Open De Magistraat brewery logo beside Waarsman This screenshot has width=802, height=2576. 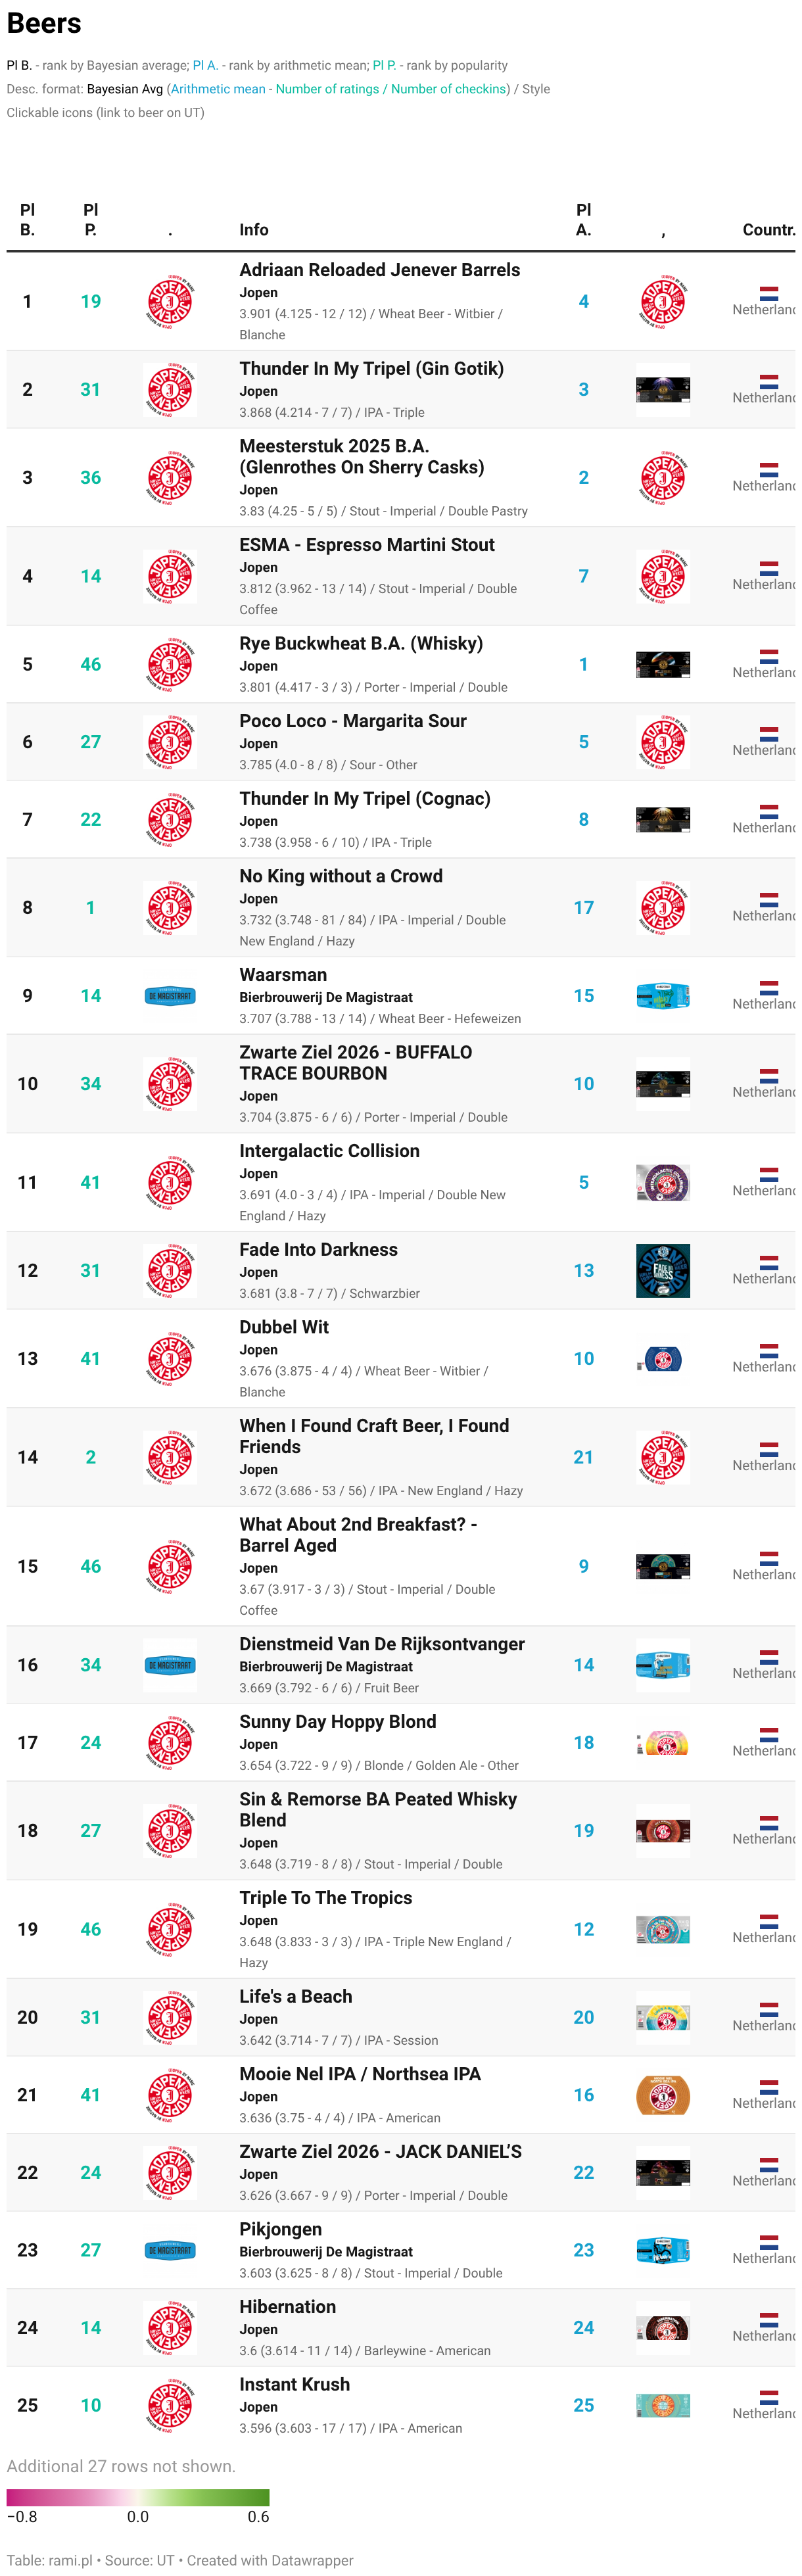[x=170, y=996]
